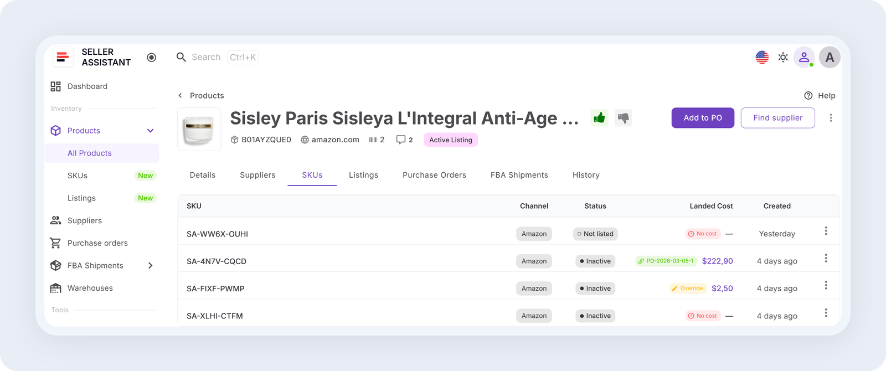Select All Products in the sidebar
Image resolution: width=886 pixels, height=371 pixels.
(x=102, y=153)
